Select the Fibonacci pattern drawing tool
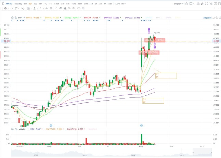The height and width of the screenshot is (158, 221). click(x=22, y=8)
